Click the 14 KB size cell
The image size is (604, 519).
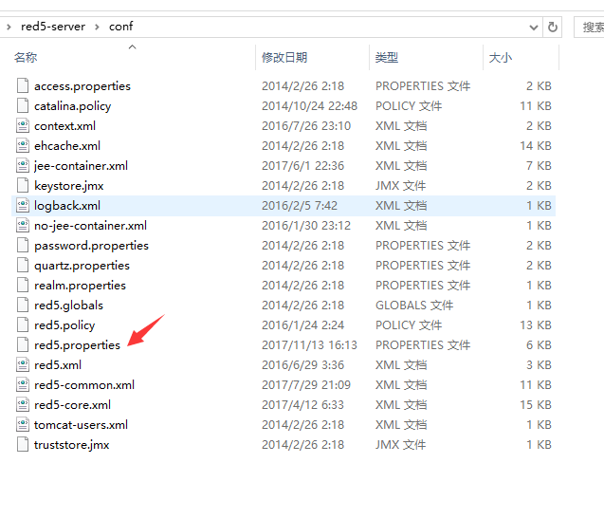point(536,146)
